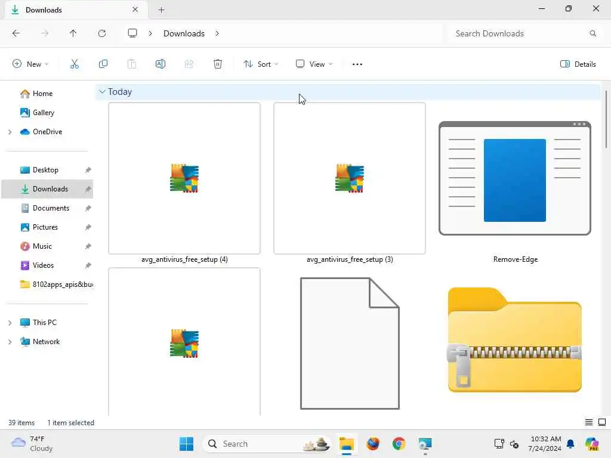Click the Forward navigation arrow
The width and height of the screenshot is (611, 458).
pyautogui.click(x=45, y=33)
